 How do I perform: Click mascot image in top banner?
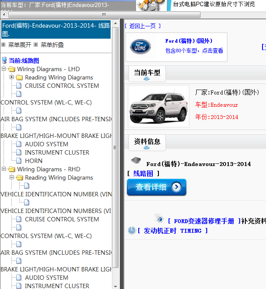pyautogui.click(x=151, y=5)
